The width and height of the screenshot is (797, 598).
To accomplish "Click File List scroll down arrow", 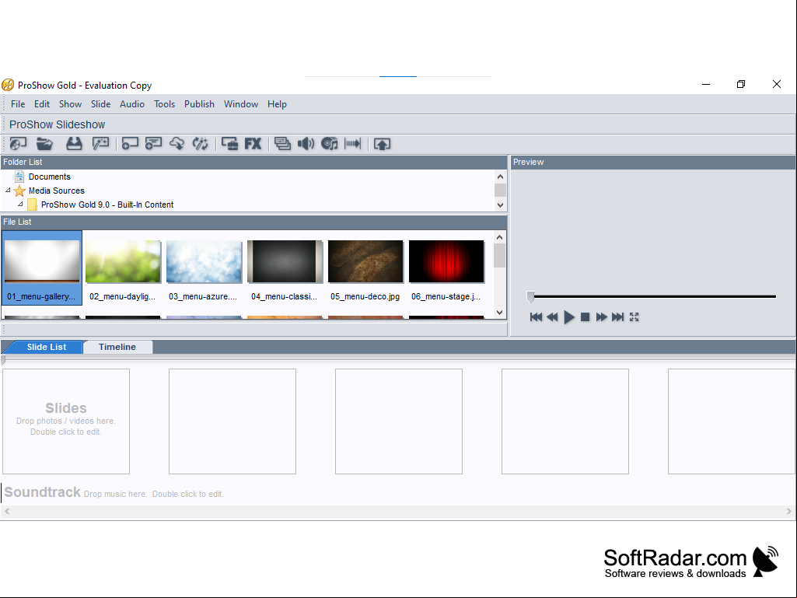I will [x=500, y=313].
